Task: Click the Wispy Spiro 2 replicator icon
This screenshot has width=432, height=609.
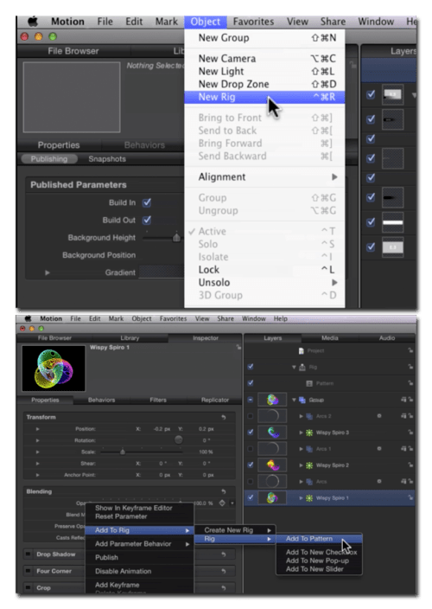Action: coord(309,465)
